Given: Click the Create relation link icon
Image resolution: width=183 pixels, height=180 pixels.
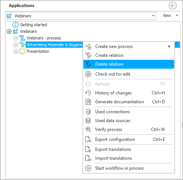Looking at the screenshot, I should [x=88, y=55].
